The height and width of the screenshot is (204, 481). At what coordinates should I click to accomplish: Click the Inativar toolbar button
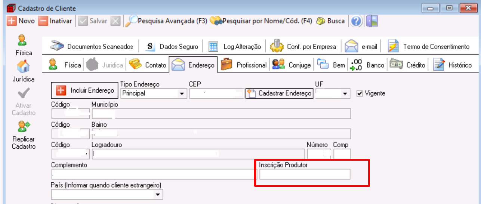click(55, 21)
